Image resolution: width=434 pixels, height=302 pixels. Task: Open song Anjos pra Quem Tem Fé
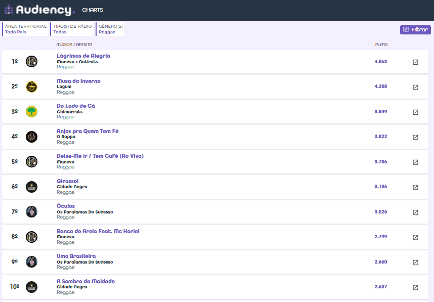point(88,131)
